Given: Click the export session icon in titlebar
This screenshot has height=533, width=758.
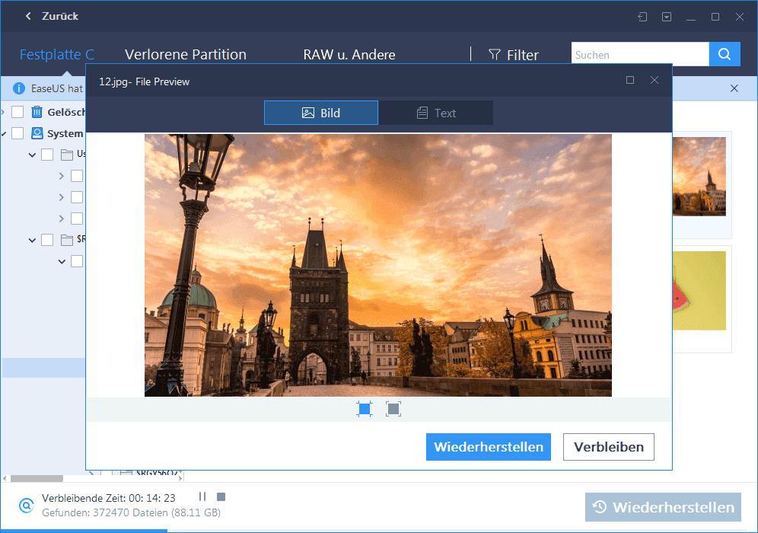Looking at the screenshot, I should (642, 16).
